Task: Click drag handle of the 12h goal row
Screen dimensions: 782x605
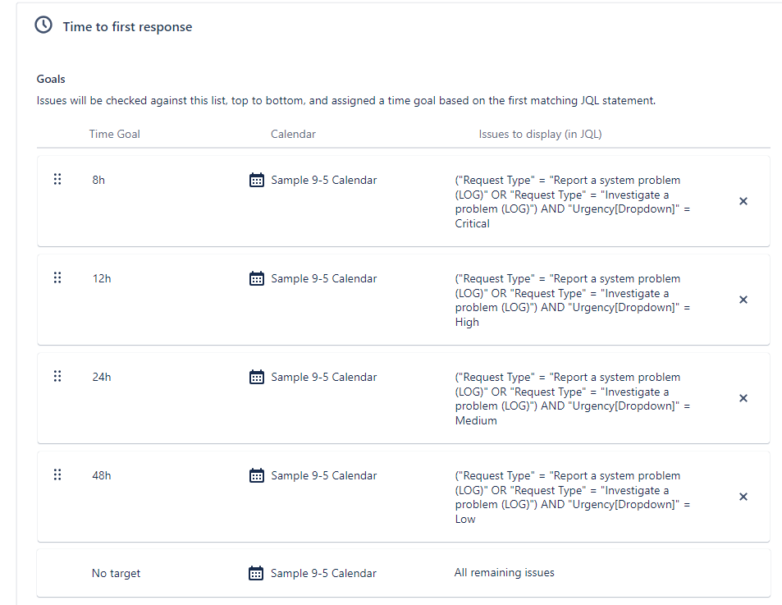Action: tap(57, 277)
